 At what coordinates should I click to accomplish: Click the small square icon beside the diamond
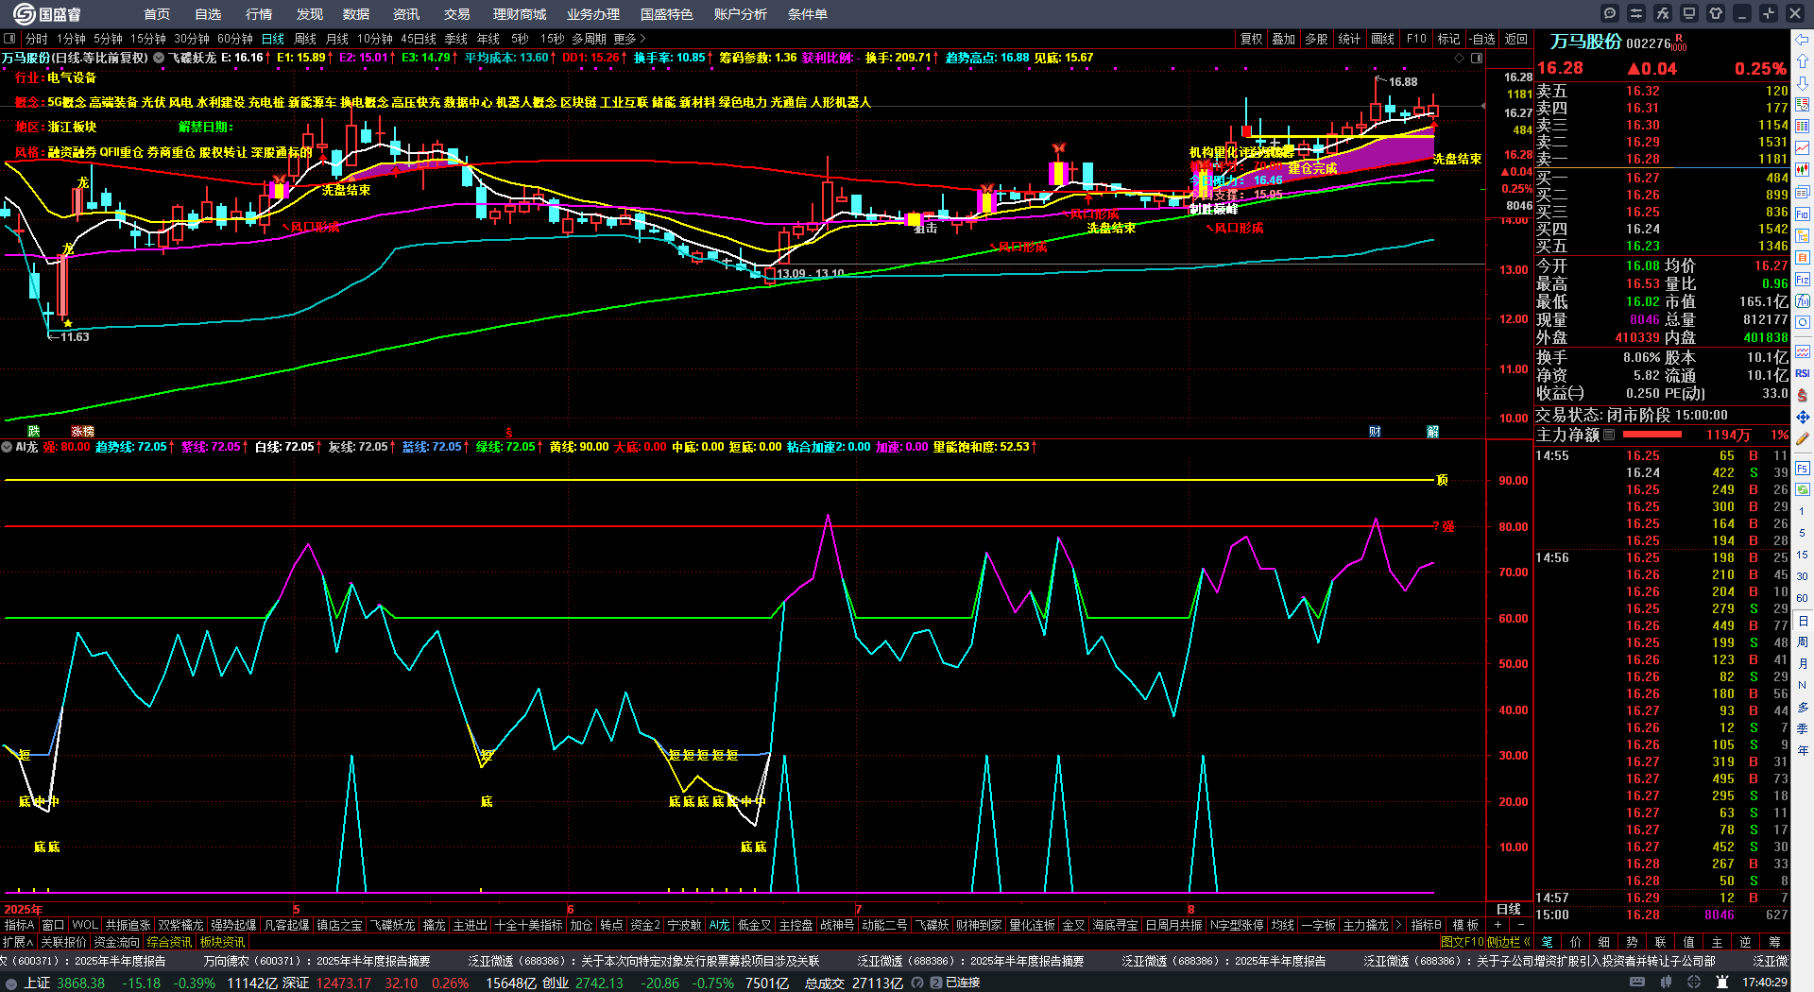click(1477, 58)
